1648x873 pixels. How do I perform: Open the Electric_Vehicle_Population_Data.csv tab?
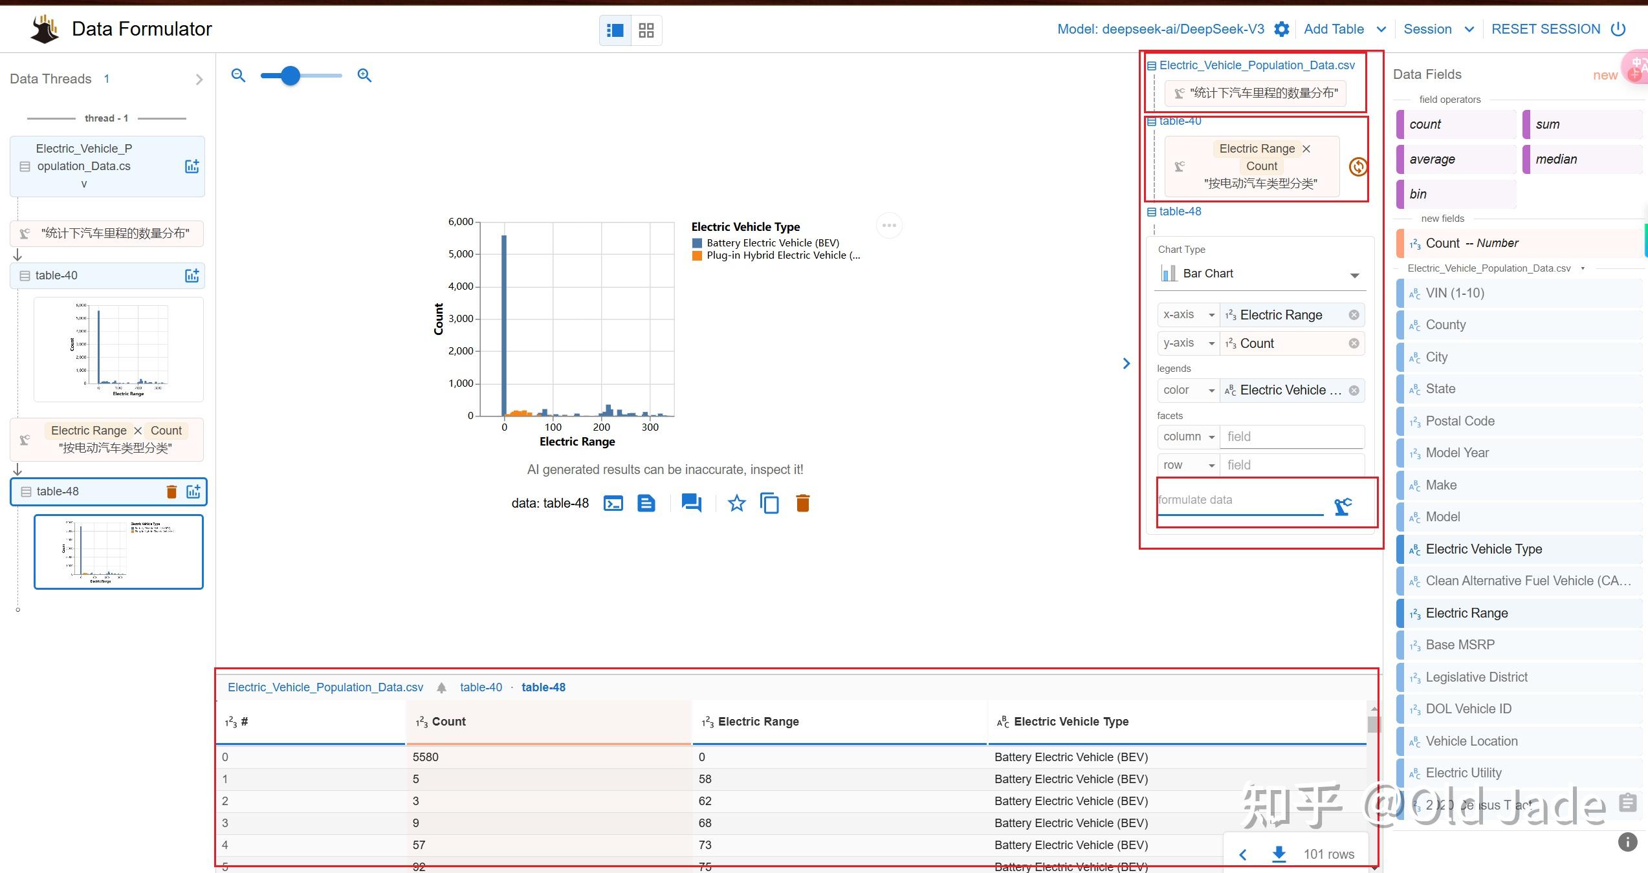click(x=325, y=687)
